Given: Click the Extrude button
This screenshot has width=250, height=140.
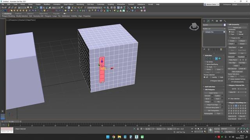Looking at the screenshot, I should [x=207, y=96].
